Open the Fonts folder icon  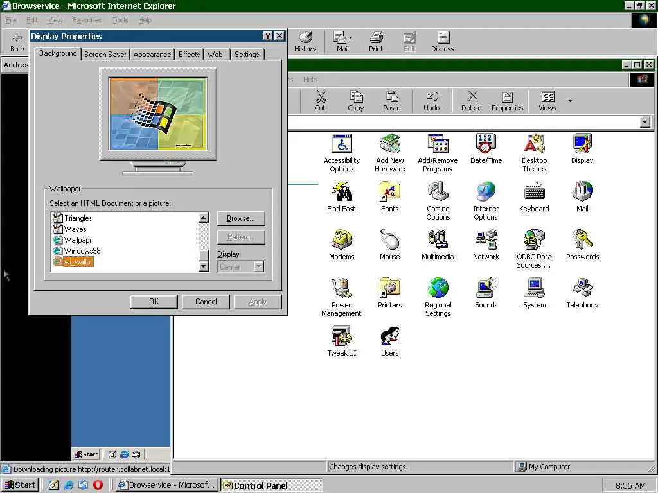[x=390, y=196]
